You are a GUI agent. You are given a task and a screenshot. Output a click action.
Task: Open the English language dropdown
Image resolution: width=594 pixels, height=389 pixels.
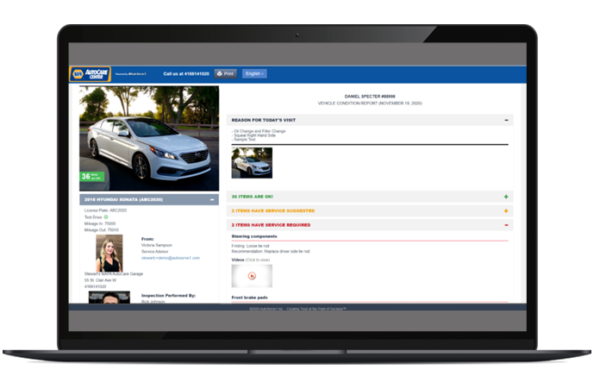click(x=254, y=74)
